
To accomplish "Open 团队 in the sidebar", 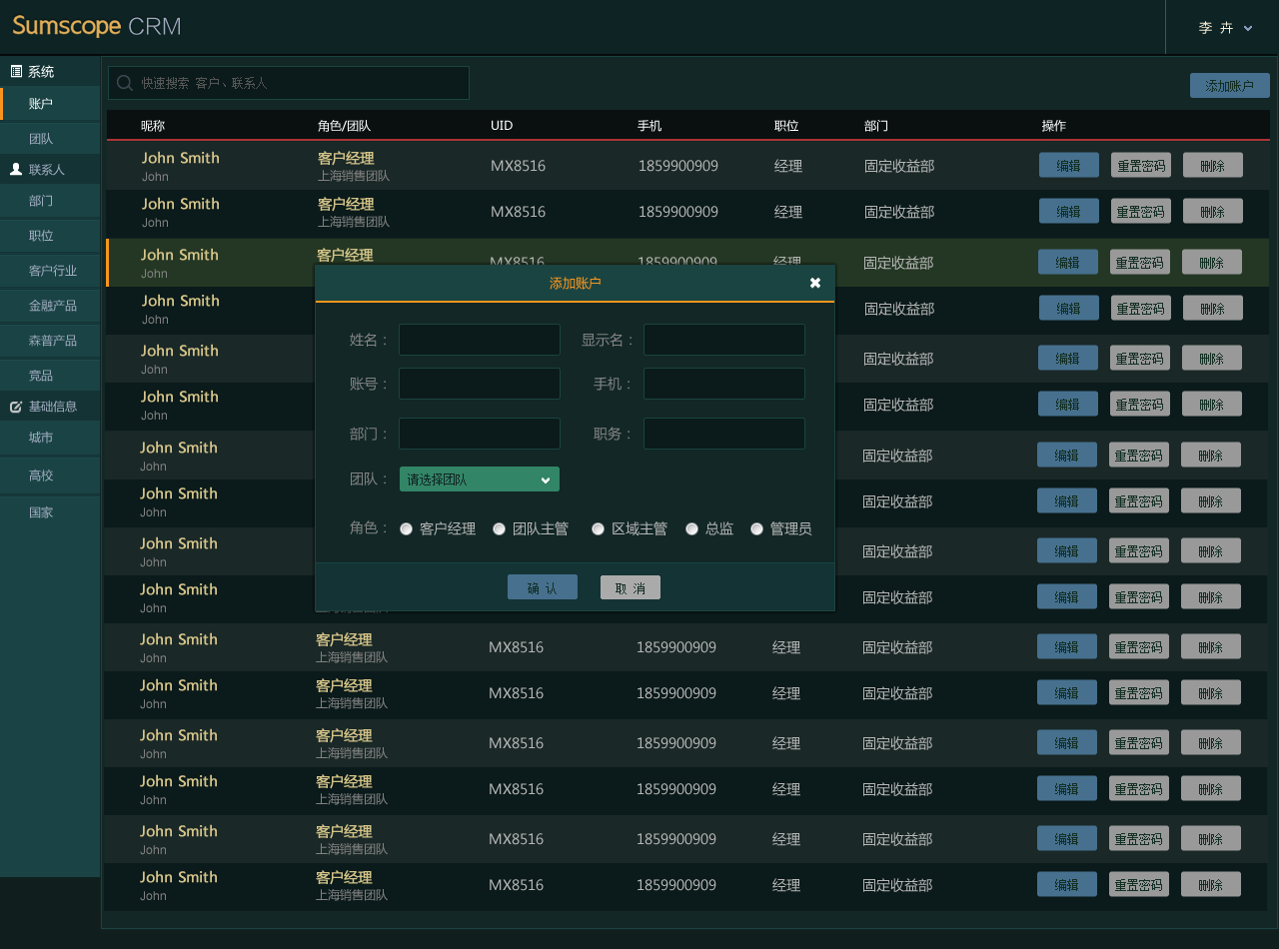I will tap(50, 139).
